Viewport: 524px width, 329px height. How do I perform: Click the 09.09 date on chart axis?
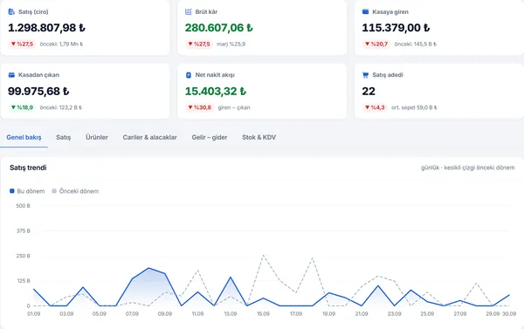tap(165, 314)
